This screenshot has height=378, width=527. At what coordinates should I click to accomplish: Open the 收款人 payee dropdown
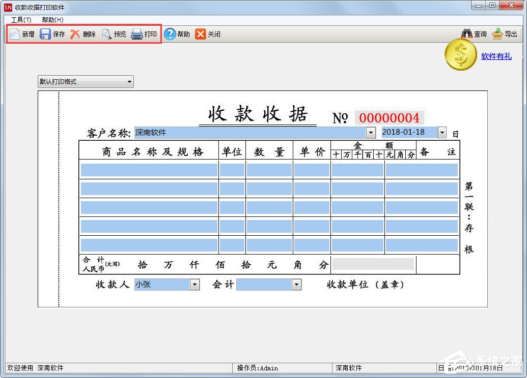(195, 285)
